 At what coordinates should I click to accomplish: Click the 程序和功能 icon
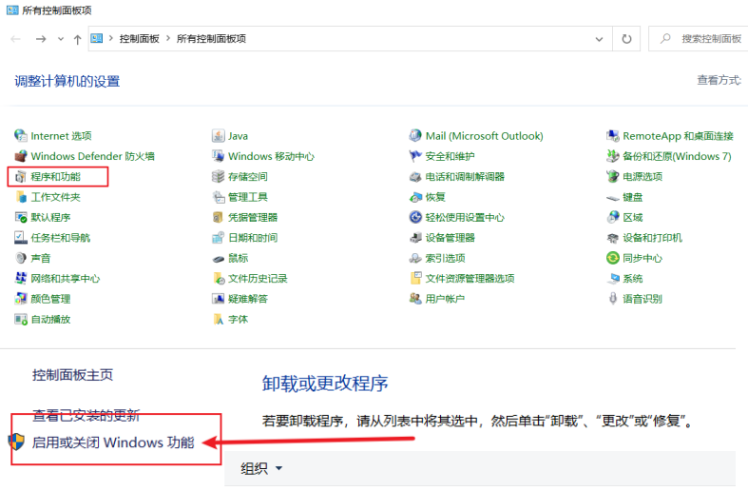tap(21, 177)
